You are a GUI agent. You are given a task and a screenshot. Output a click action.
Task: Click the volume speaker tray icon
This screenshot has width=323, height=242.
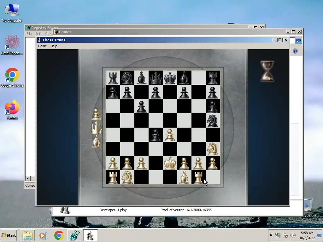pyautogui.click(x=293, y=235)
